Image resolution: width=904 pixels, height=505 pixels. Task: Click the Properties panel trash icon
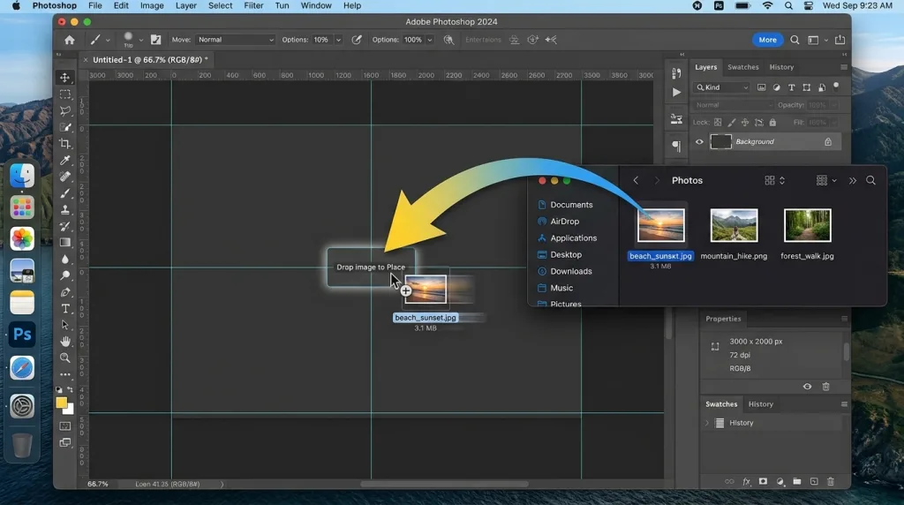825,386
